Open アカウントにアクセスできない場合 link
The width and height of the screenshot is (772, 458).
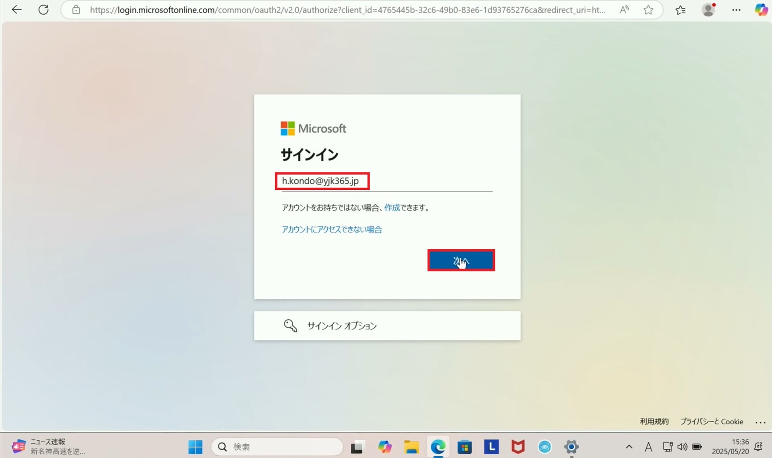point(332,229)
